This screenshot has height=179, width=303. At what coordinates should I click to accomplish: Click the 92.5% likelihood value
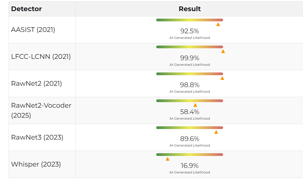(x=190, y=31)
